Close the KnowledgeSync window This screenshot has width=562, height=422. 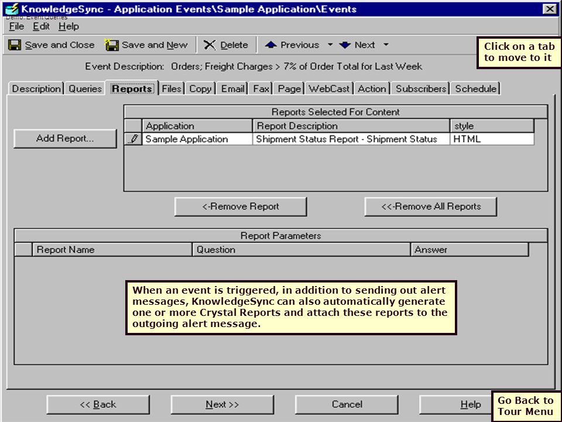coord(550,9)
